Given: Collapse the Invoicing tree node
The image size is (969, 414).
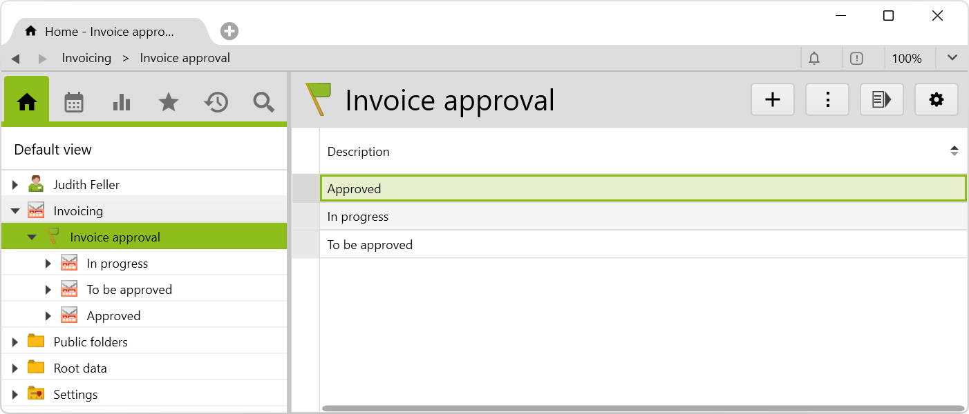Looking at the screenshot, I should pyautogui.click(x=15, y=211).
